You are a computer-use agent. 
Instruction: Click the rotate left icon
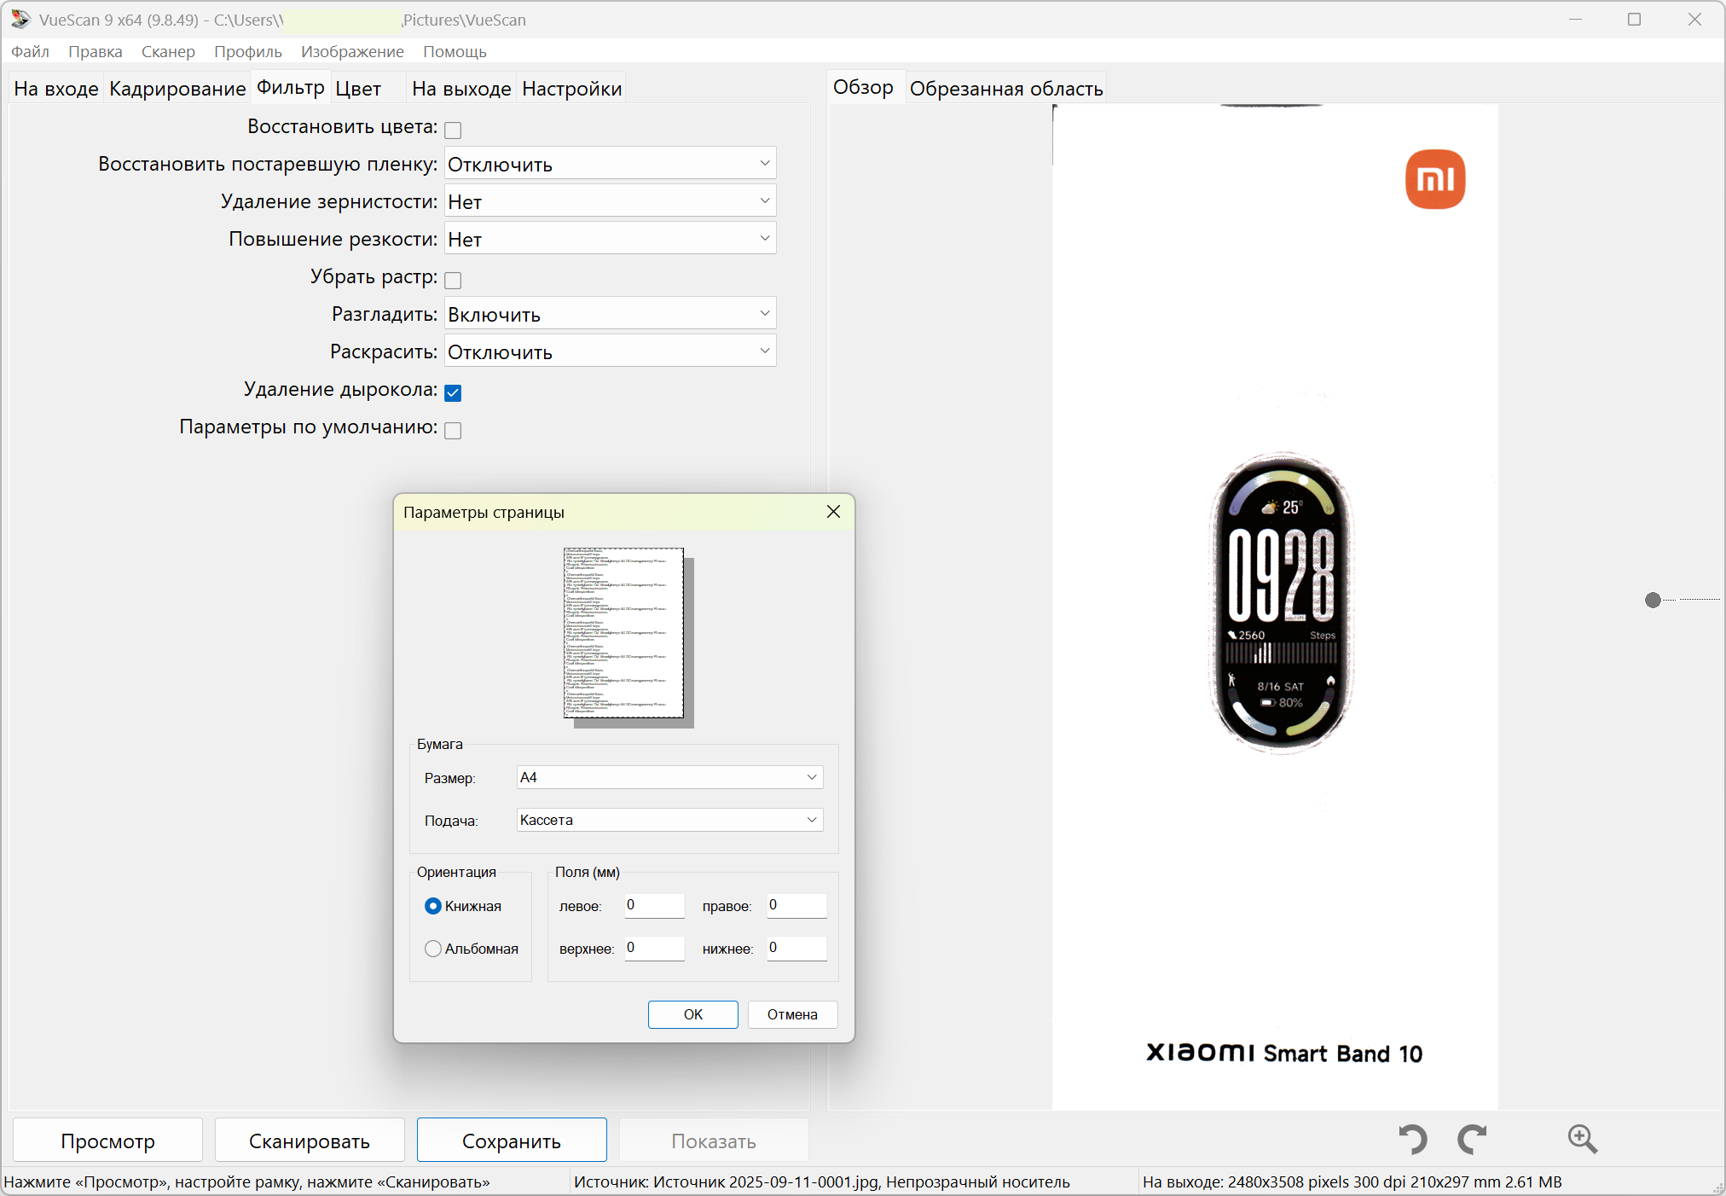1413,1140
